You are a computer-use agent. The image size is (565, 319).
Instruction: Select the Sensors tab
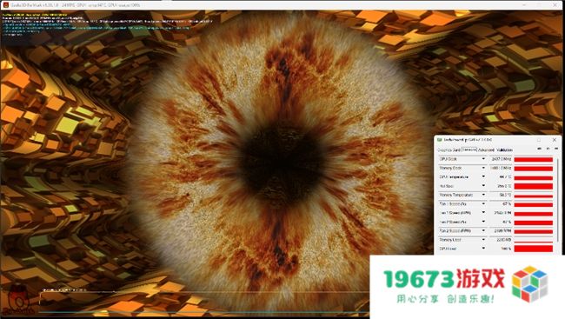pos(469,150)
